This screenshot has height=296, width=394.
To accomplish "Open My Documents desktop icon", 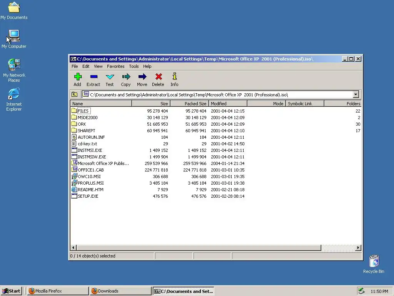I will coord(14,7).
